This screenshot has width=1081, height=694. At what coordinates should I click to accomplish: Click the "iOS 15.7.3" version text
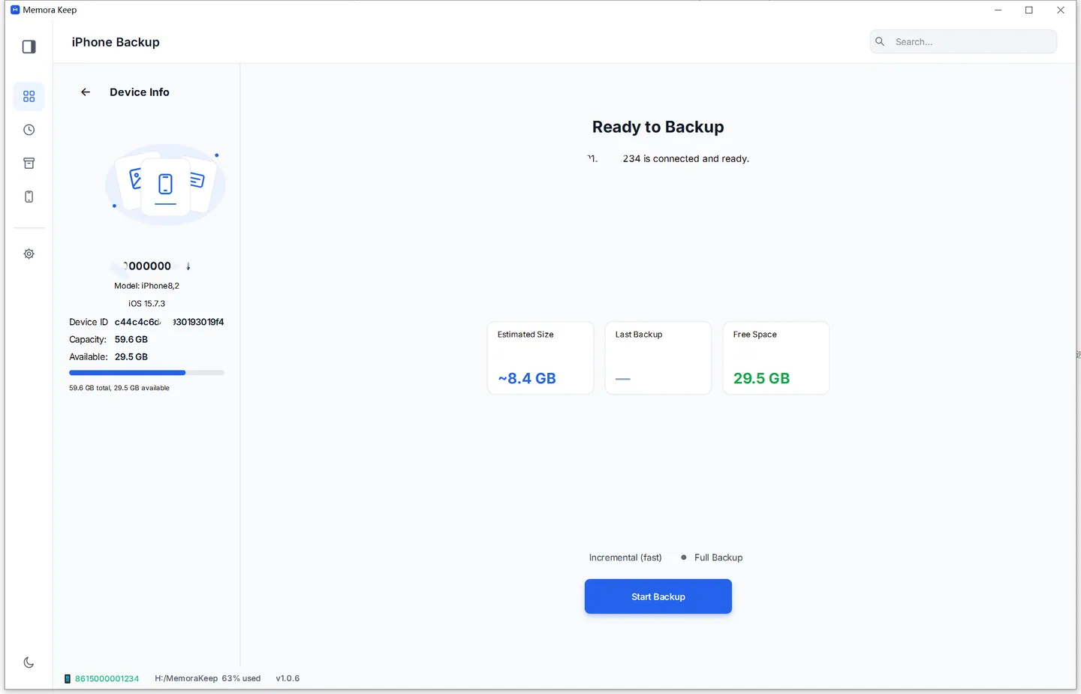coord(146,304)
